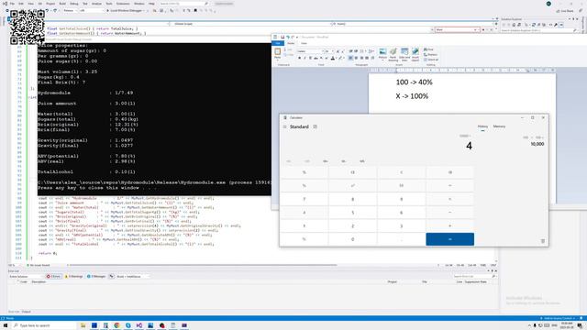Click Calculator multiply key
Viewport: 587px width, 330px height.
(450, 199)
